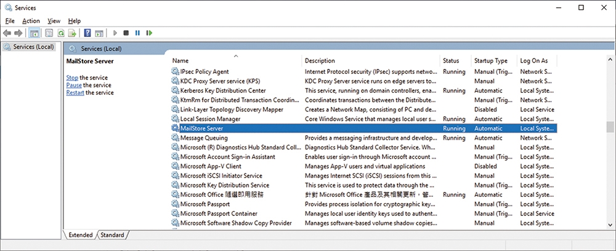Open the View menu
The image size is (616, 251).
pos(54,21)
